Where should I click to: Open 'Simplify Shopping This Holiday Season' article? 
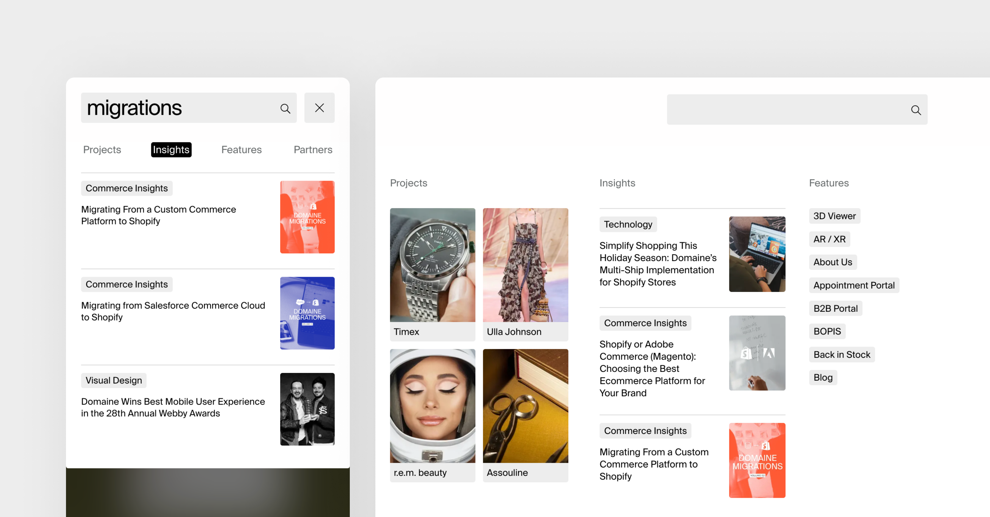pyautogui.click(x=658, y=264)
